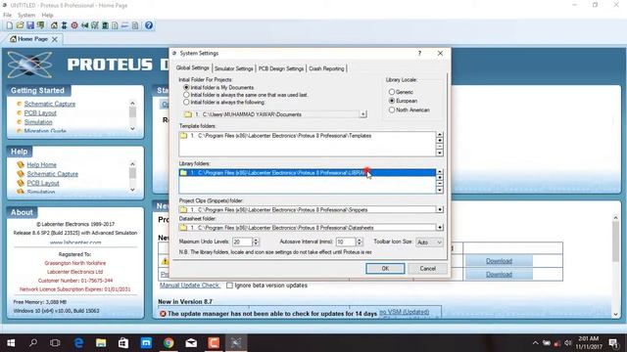This screenshot has height=352, width=627.
Task: Switch to the Global Settings tab
Action: (193, 67)
